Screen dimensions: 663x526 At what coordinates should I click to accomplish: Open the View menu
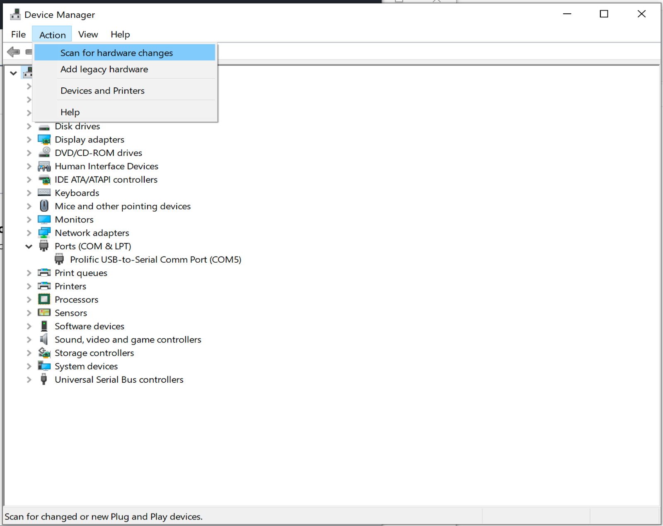(x=88, y=34)
